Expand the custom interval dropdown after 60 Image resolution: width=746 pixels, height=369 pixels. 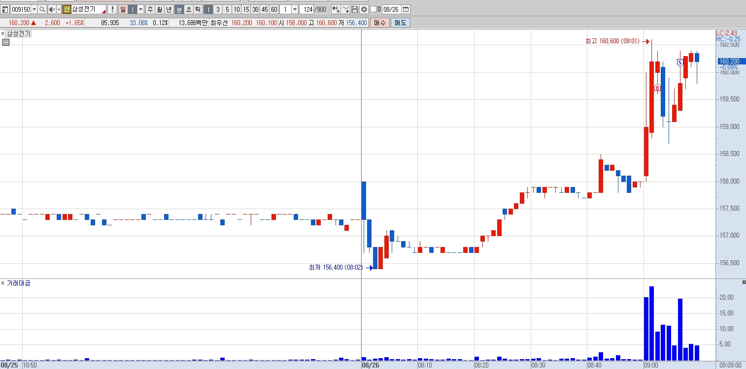click(295, 9)
